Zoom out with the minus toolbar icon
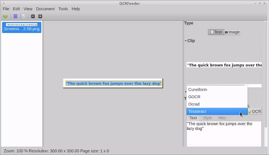269x155 pixels. pos(33,16)
